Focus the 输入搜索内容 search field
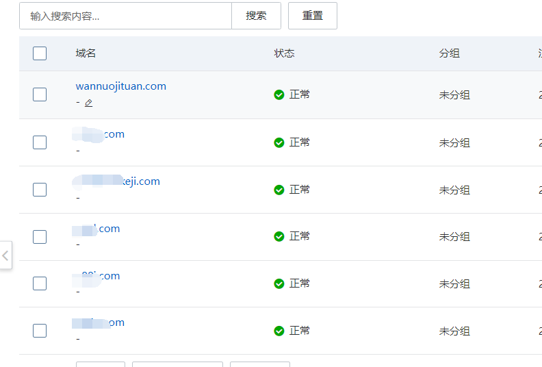 [x=125, y=16]
